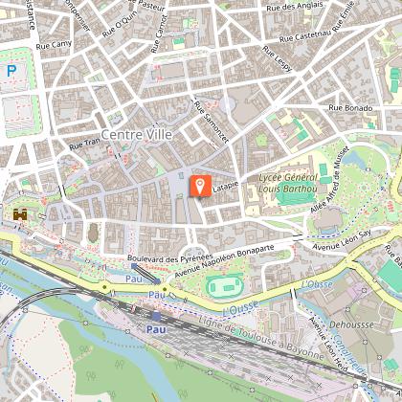Click the Avenue Napoléon Bonaparte label

tap(224, 260)
